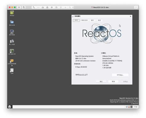The width and height of the screenshot is (146, 118).
Task: Select the My Computer desktop icon
Action: coord(12,33)
